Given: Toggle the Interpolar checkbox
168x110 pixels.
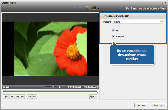Looking at the screenshot, I should tap(114, 37).
